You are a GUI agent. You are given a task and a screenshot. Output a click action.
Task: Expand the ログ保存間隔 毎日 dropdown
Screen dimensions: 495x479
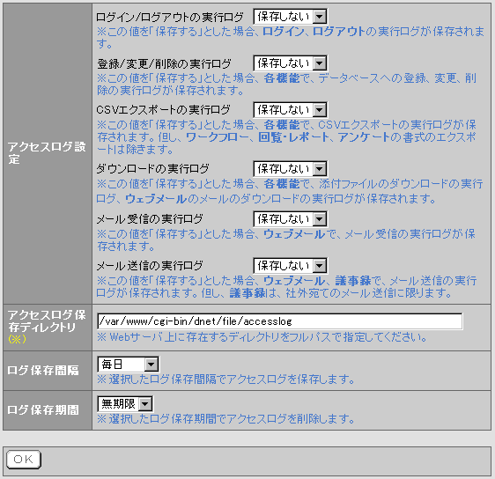point(128,365)
